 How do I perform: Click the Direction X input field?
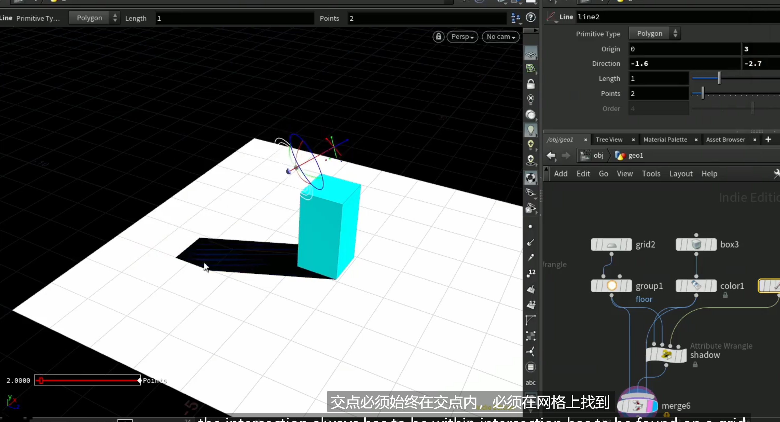[684, 64]
